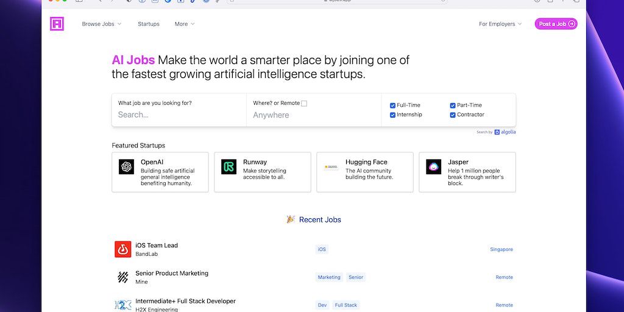Viewport: 624px width, 312px height.
Task: Open the BandLab company logo
Action: (x=122, y=249)
